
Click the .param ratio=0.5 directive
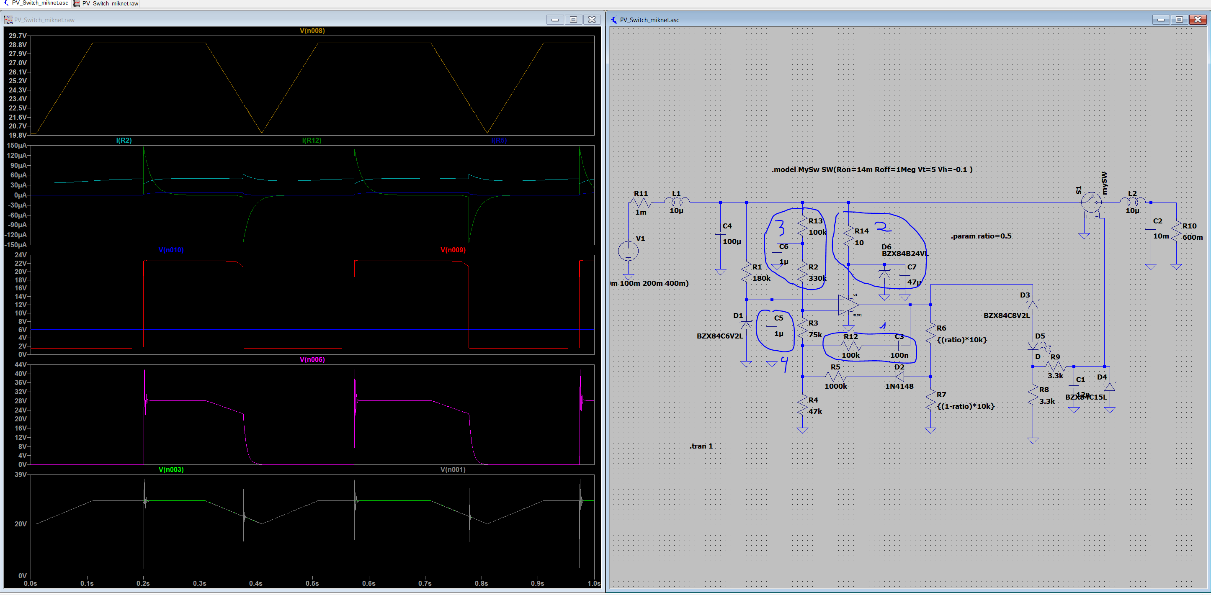981,236
